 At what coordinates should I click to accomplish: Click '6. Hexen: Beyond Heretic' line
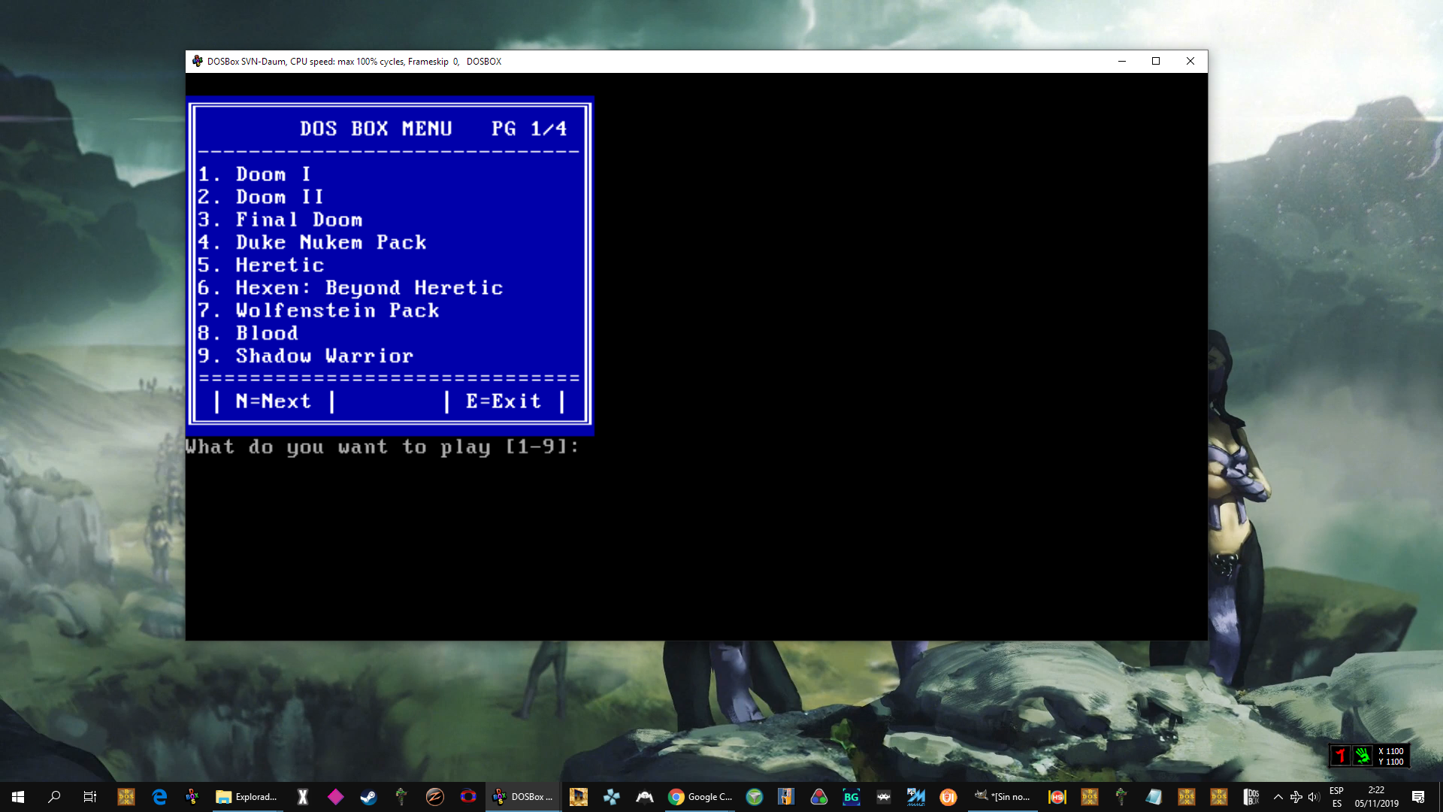(x=350, y=288)
